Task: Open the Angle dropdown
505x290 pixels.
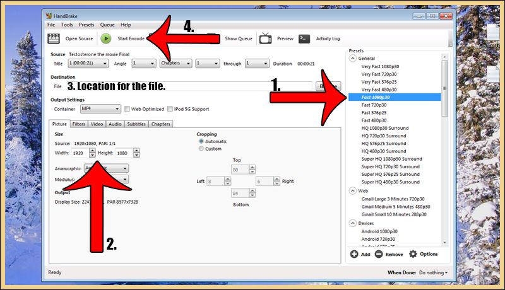Action: click(144, 63)
